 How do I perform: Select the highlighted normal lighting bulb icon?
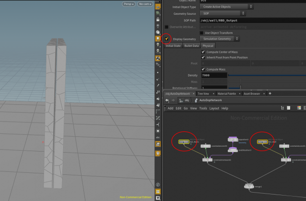click(x=158, y=39)
